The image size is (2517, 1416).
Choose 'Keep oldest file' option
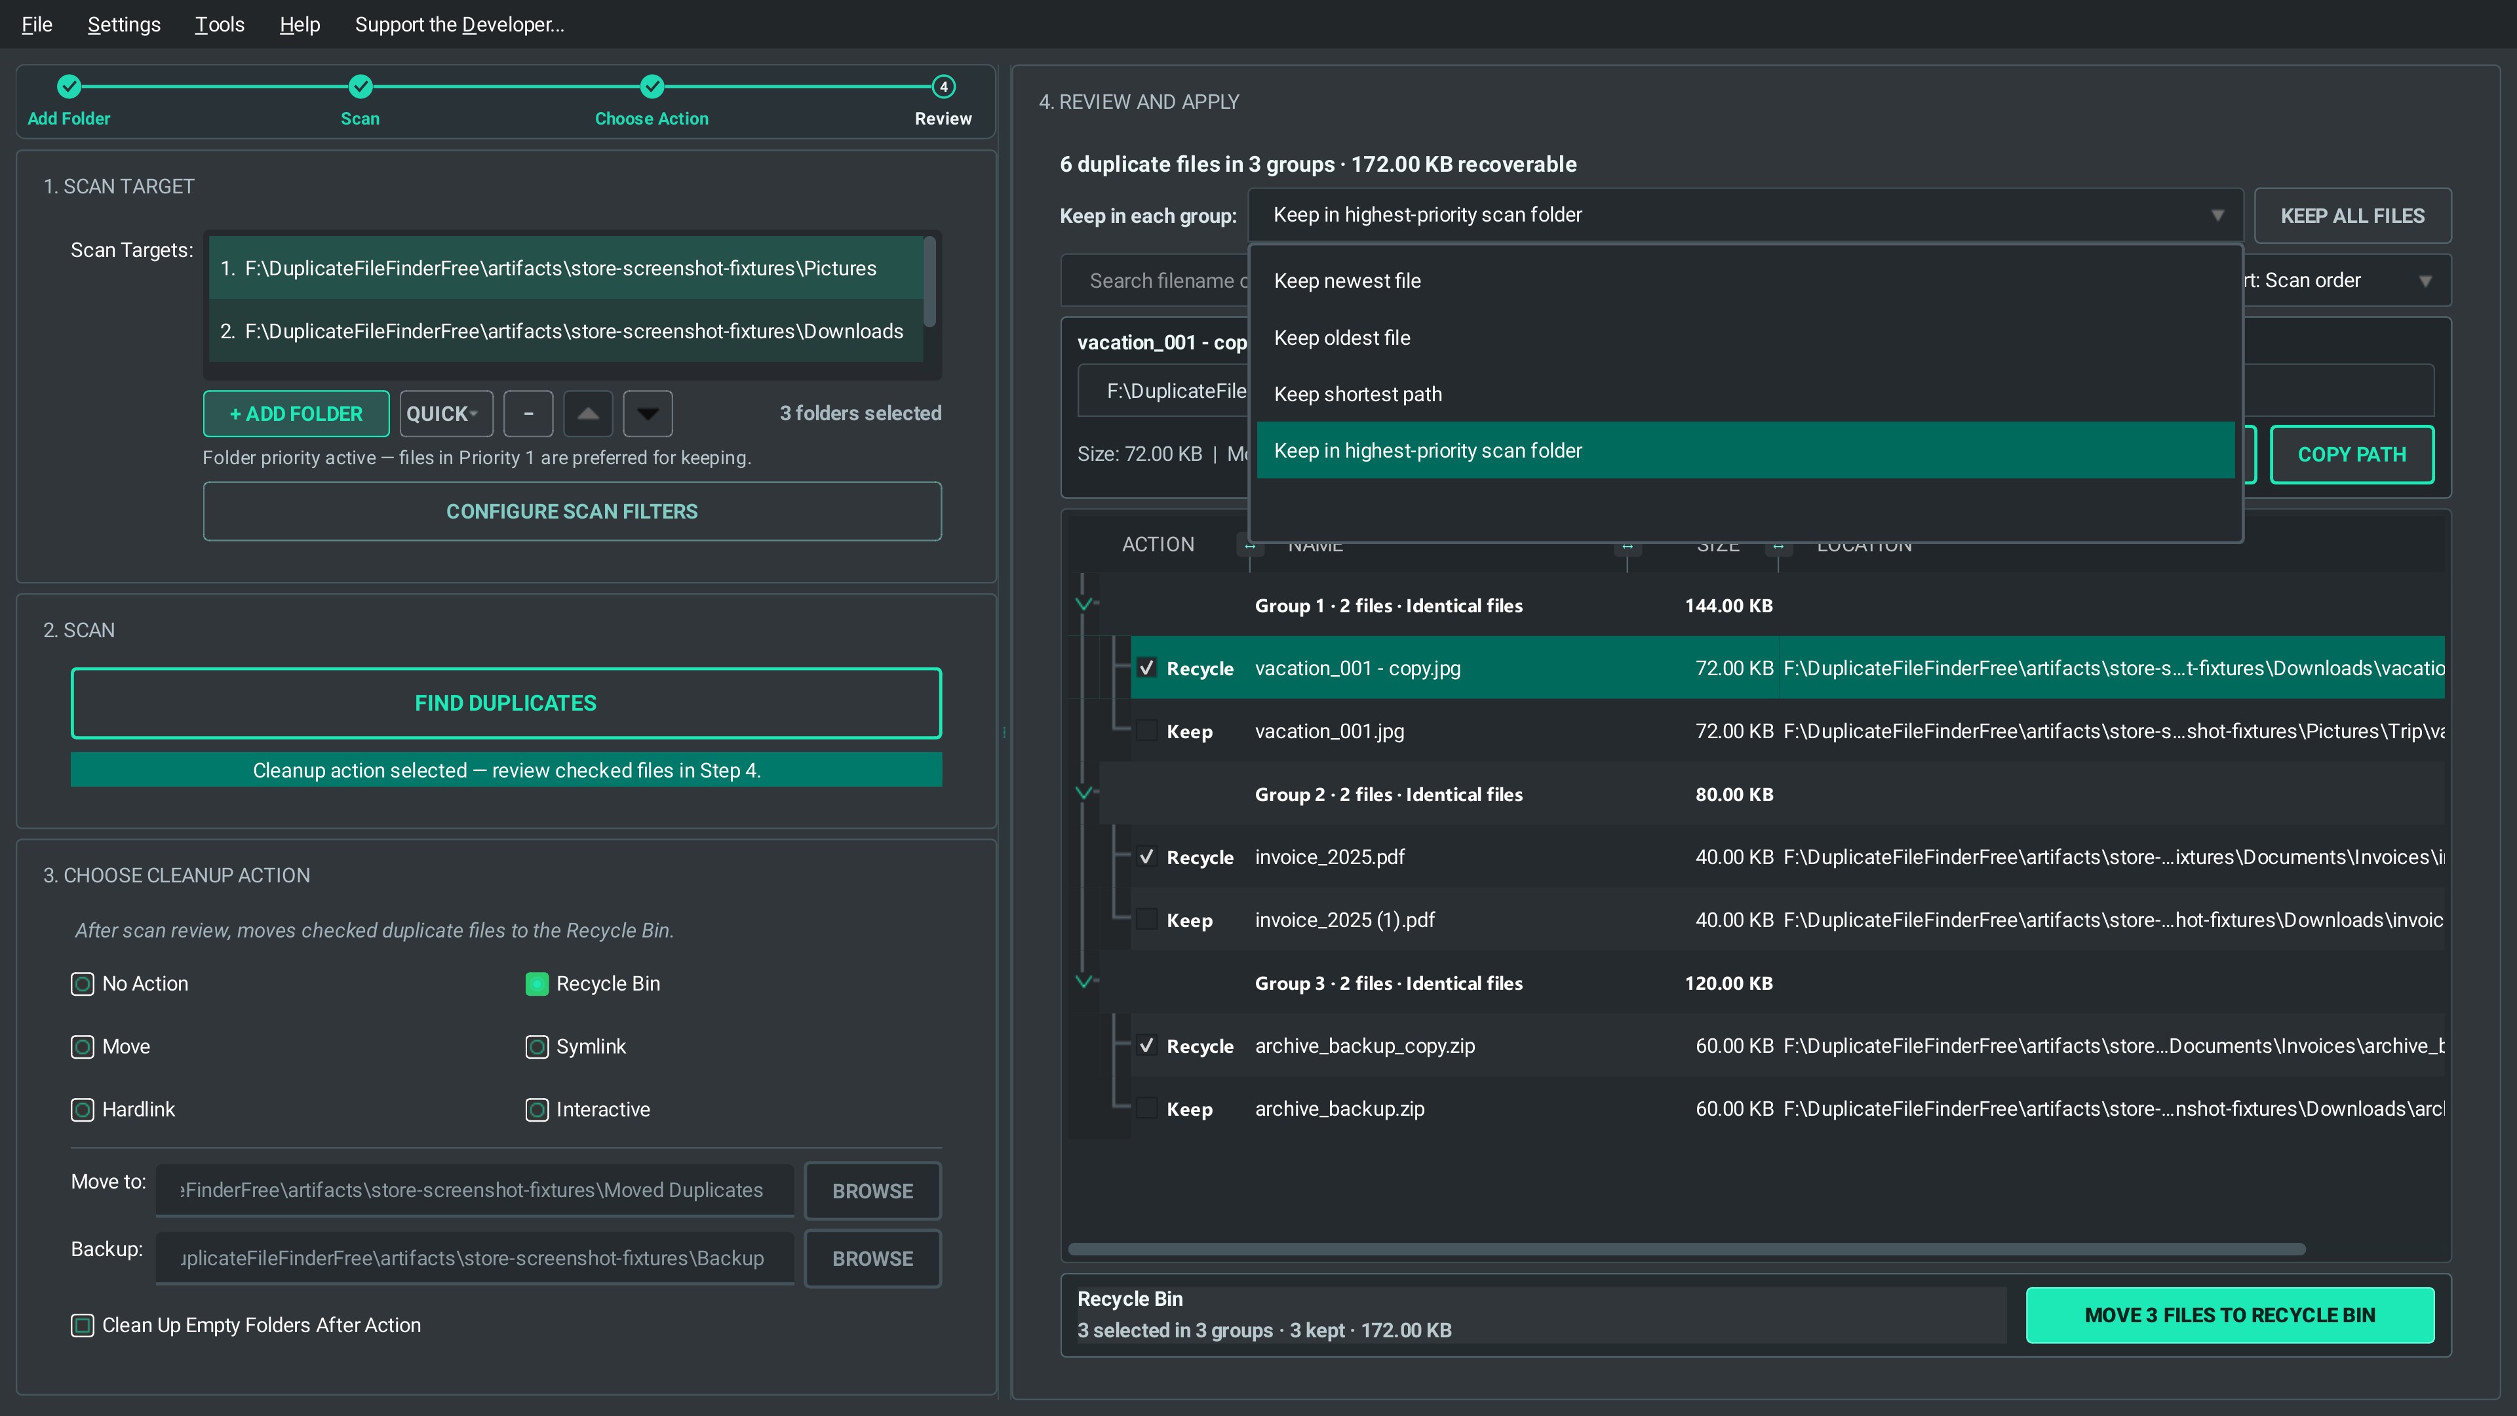click(x=1745, y=337)
